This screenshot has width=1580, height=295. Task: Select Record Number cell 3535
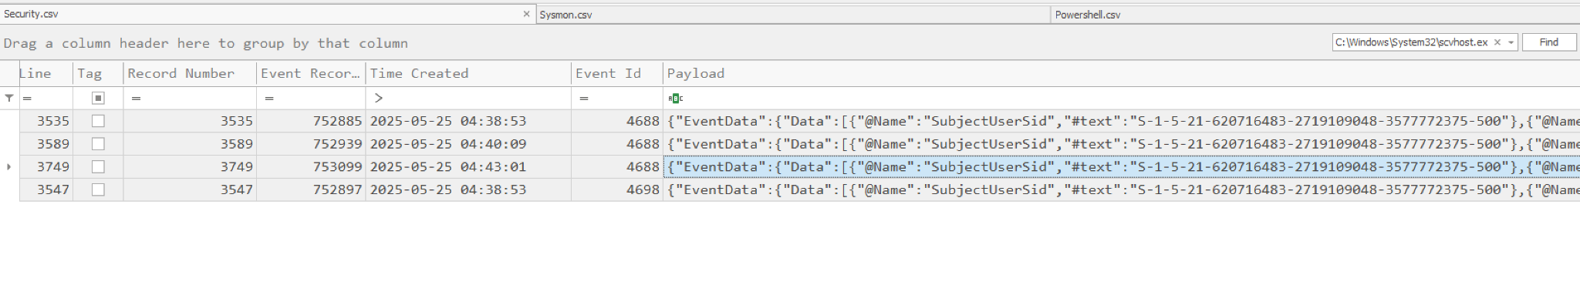[x=190, y=121]
